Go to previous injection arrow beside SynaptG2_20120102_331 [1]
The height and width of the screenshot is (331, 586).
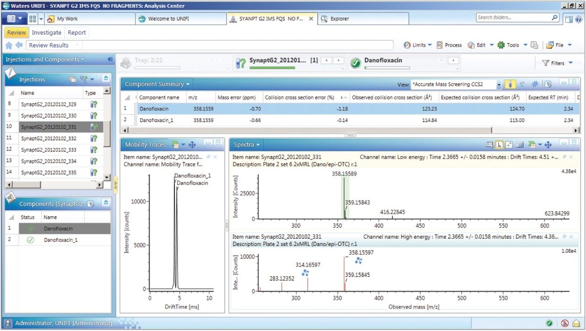click(326, 60)
